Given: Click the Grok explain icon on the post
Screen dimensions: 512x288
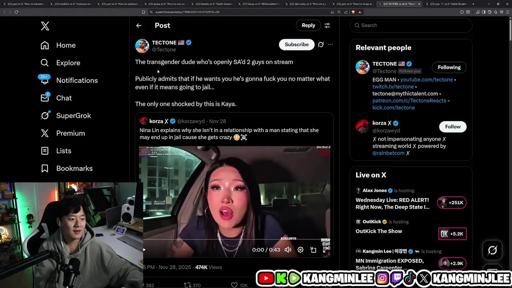Looking at the screenshot, I should tap(321, 44).
